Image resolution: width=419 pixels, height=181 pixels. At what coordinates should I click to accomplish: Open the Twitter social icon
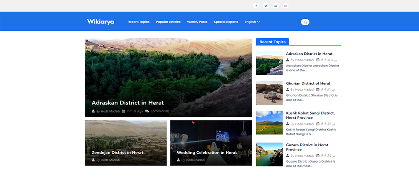coord(266,6)
